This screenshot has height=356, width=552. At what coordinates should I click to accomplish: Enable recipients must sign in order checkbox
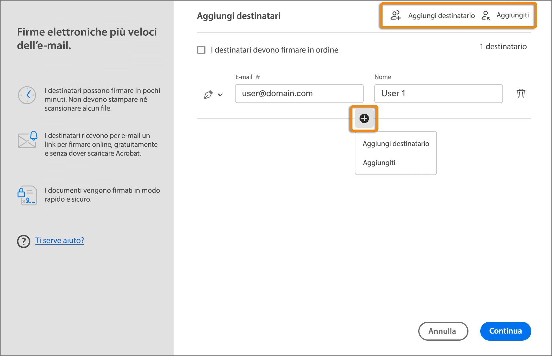click(201, 50)
